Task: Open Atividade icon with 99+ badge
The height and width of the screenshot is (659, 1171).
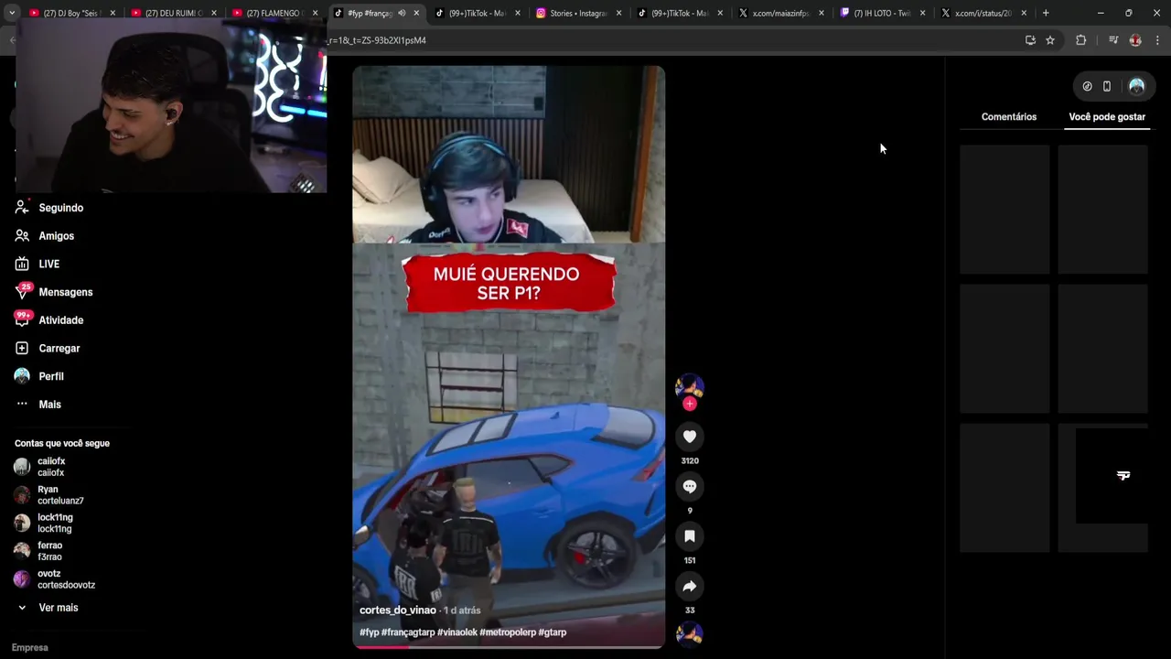Action: point(22,319)
